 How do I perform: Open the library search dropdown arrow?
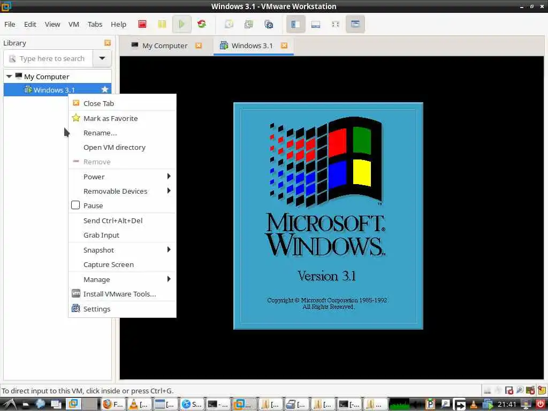coord(102,58)
